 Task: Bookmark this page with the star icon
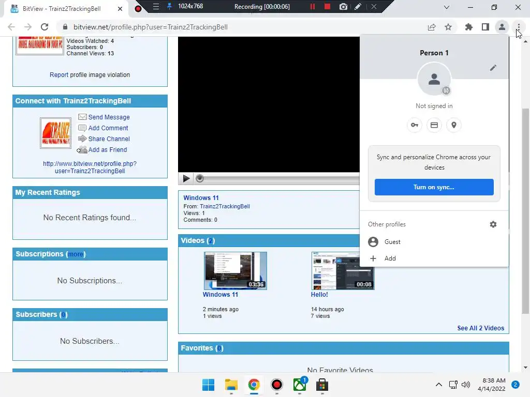(448, 27)
